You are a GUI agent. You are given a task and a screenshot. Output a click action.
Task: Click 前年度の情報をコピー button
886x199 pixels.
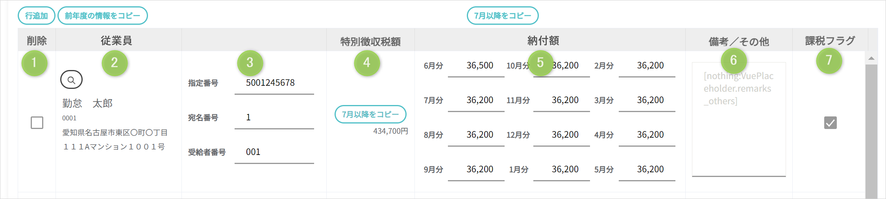[x=102, y=16]
